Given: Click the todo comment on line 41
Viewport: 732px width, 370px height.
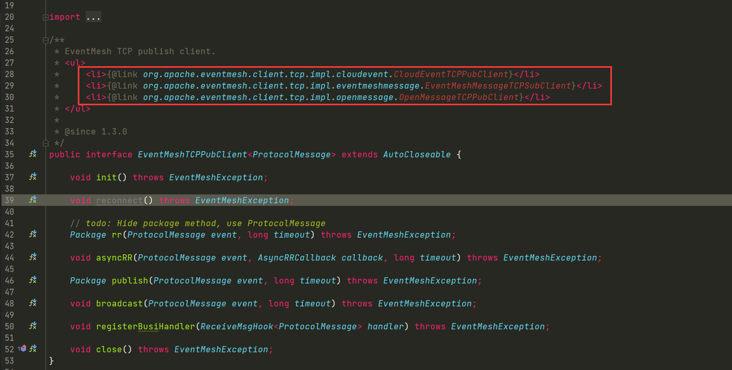Looking at the screenshot, I should tap(198, 223).
